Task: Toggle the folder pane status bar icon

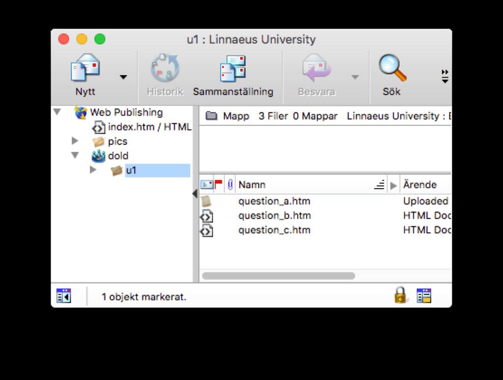Action: pyautogui.click(x=63, y=296)
